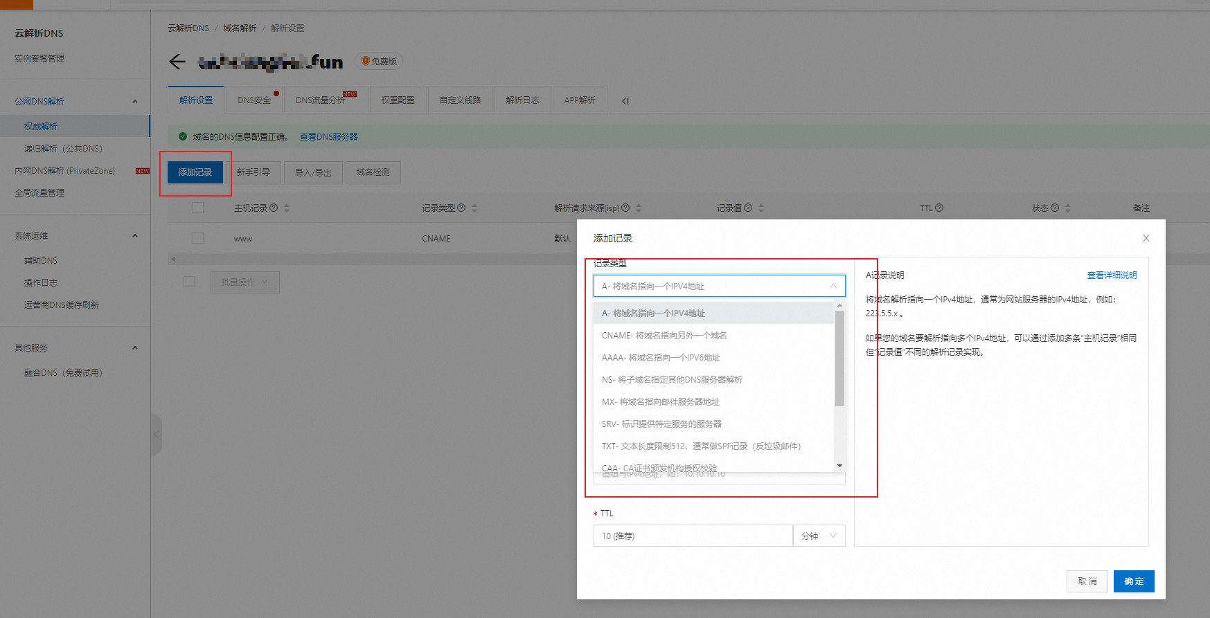Click help icon beside 记录值 header
1210x618 pixels.
point(748,208)
